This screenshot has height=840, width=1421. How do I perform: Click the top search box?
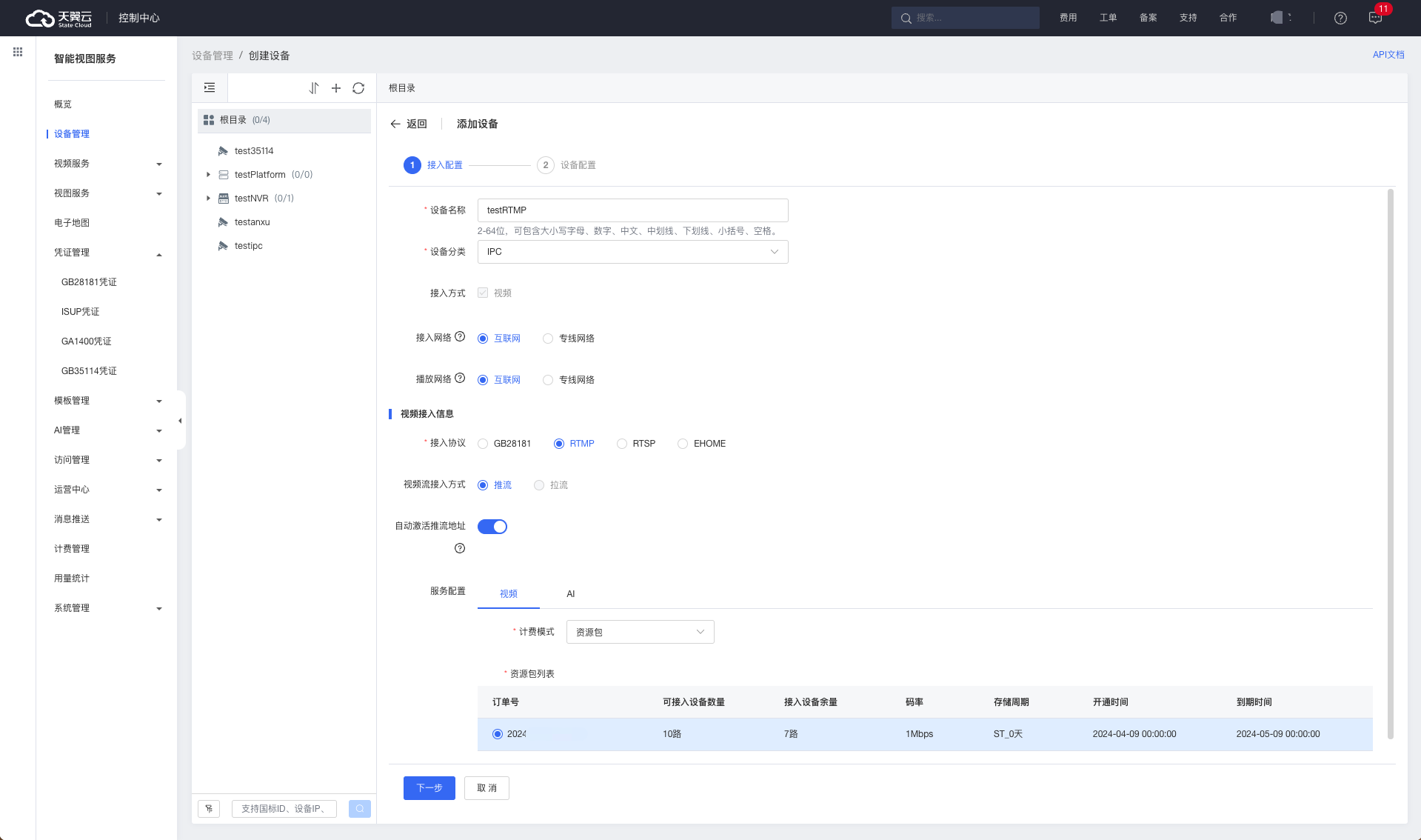(965, 18)
